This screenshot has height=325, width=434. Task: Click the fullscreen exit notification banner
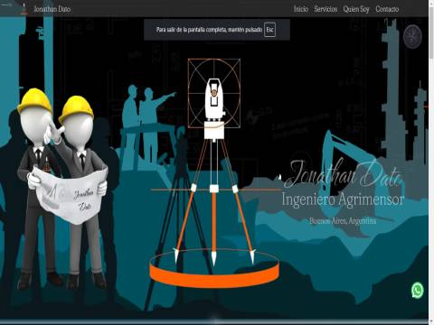coord(217,30)
